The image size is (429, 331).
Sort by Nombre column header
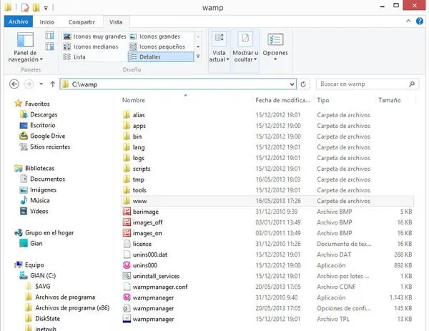(133, 100)
